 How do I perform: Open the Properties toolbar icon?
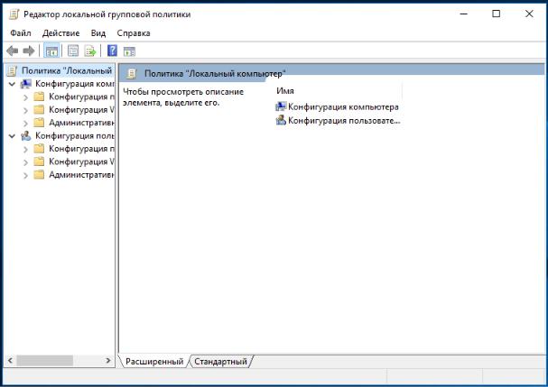tap(73, 51)
